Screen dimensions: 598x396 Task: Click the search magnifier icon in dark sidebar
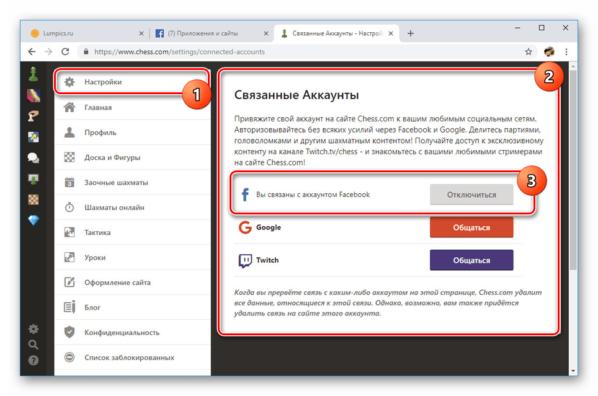point(33,345)
